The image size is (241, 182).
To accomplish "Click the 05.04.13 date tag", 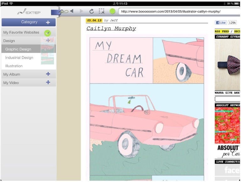I will pyautogui.click(x=94, y=20).
